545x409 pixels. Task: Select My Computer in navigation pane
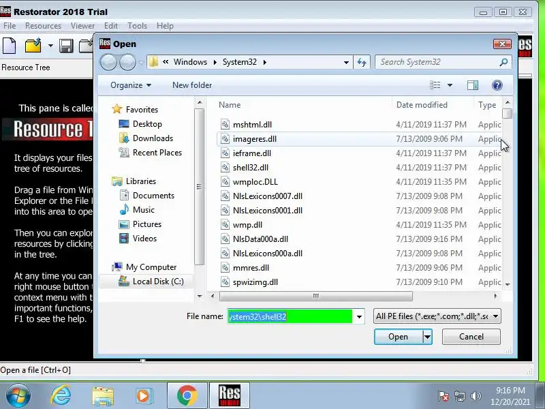tap(151, 267)
